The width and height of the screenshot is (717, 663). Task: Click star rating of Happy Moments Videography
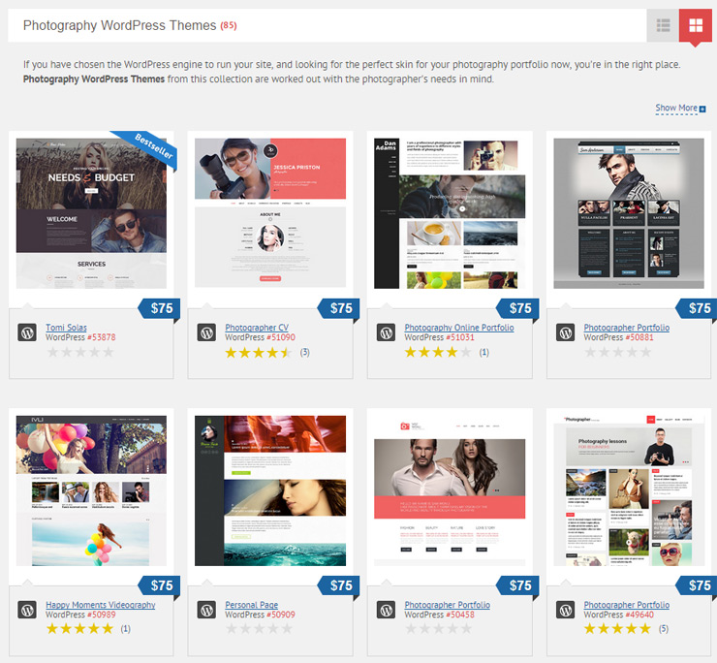(x=80, y=629)
